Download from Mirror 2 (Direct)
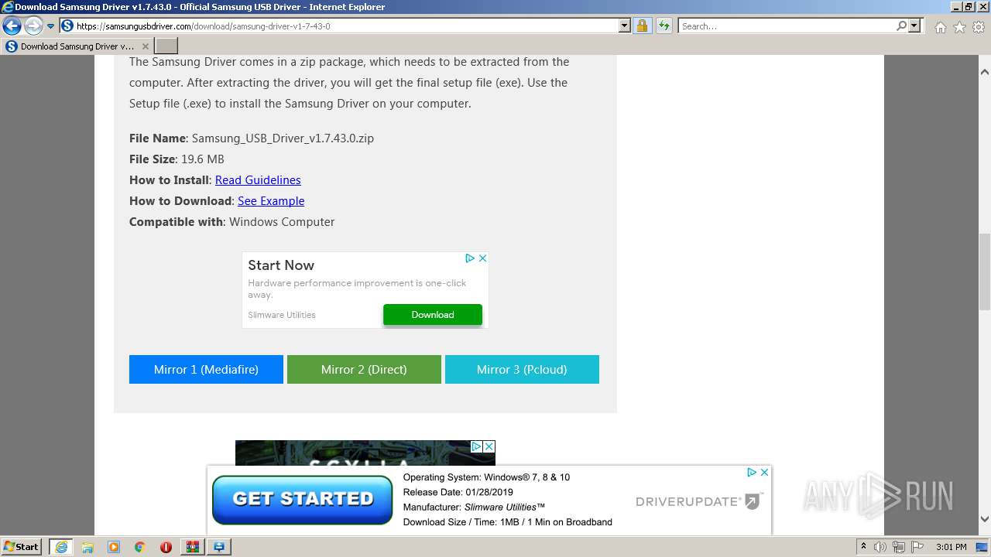 (x=364, y=370)
